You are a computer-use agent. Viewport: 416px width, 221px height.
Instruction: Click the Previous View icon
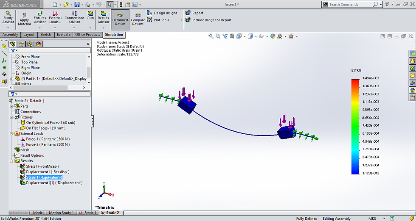tap(225, 36)
